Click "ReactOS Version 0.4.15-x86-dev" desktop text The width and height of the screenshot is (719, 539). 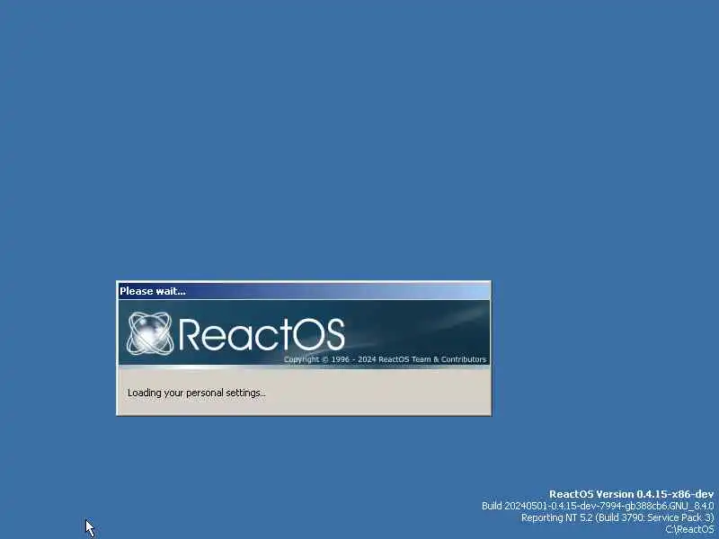click(x=632, y=494)
